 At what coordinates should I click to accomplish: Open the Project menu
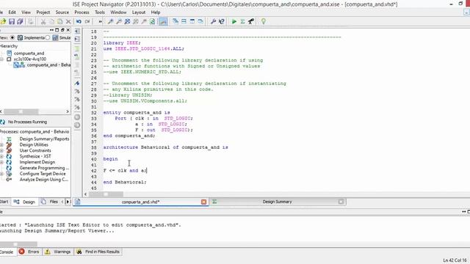43,12
